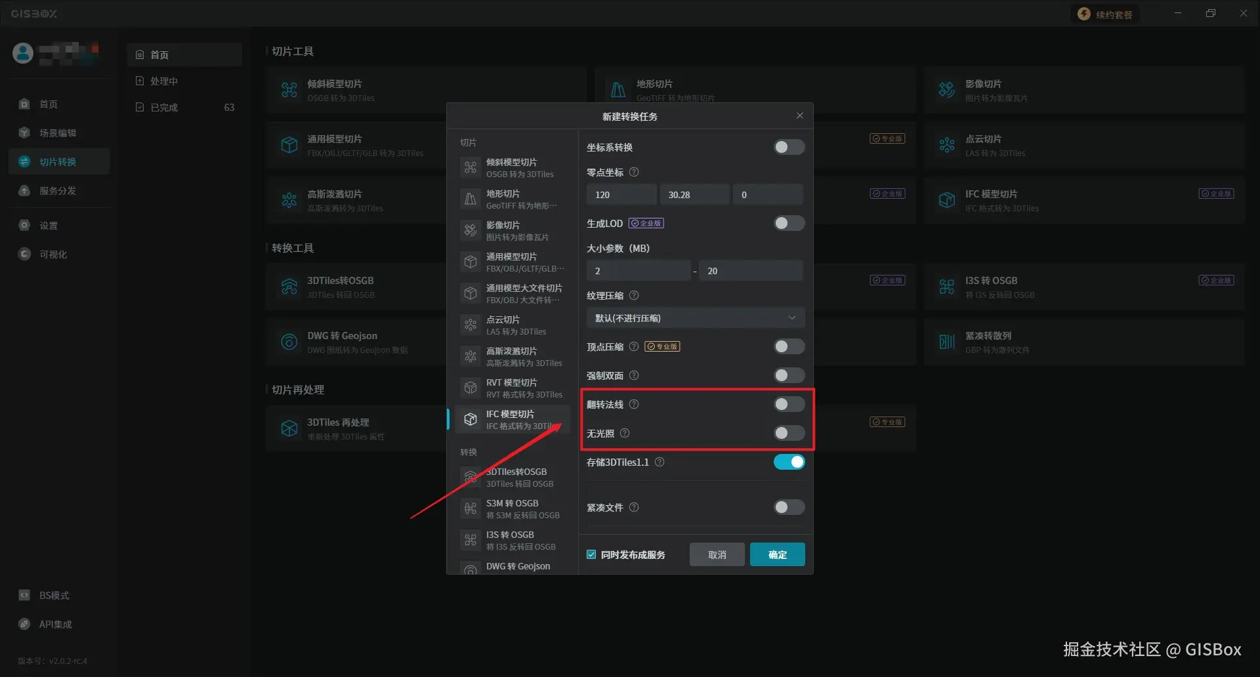Image resolution: width=1260 pixels, height=677 pixels.
Task: Open the 3DTiles 再处理 card icon
Action: (x=289, y=428)
